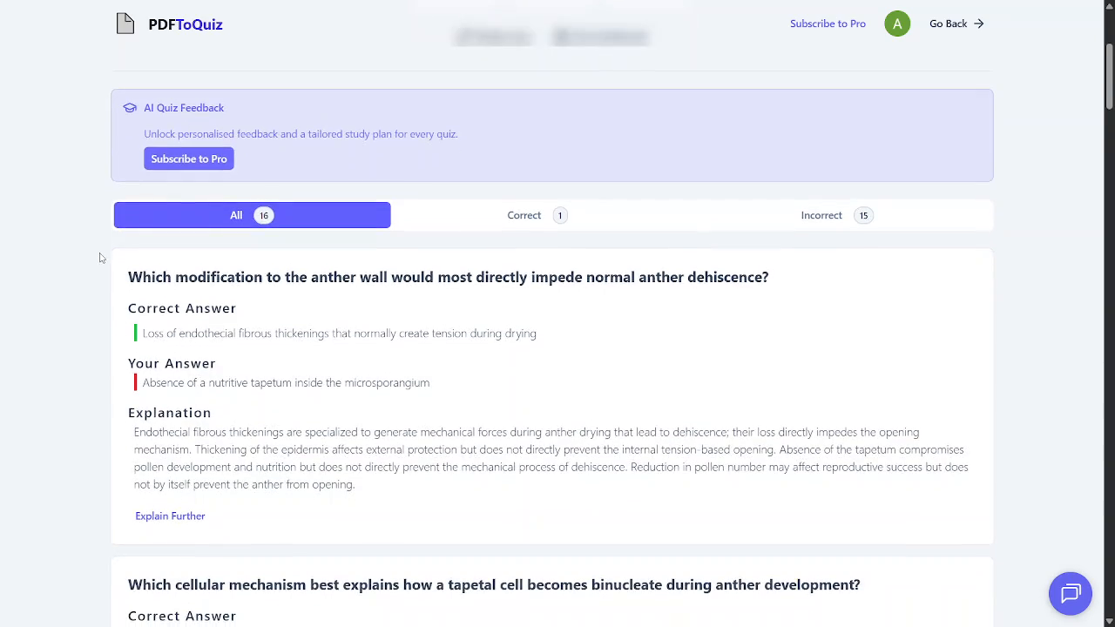
Task: Switch to the Incorrect answers tab
Action: pyautogui.click(x=836, y=215)
